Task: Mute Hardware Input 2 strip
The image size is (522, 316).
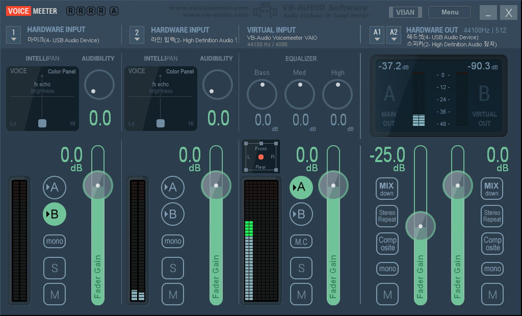Action: (172, 295)
